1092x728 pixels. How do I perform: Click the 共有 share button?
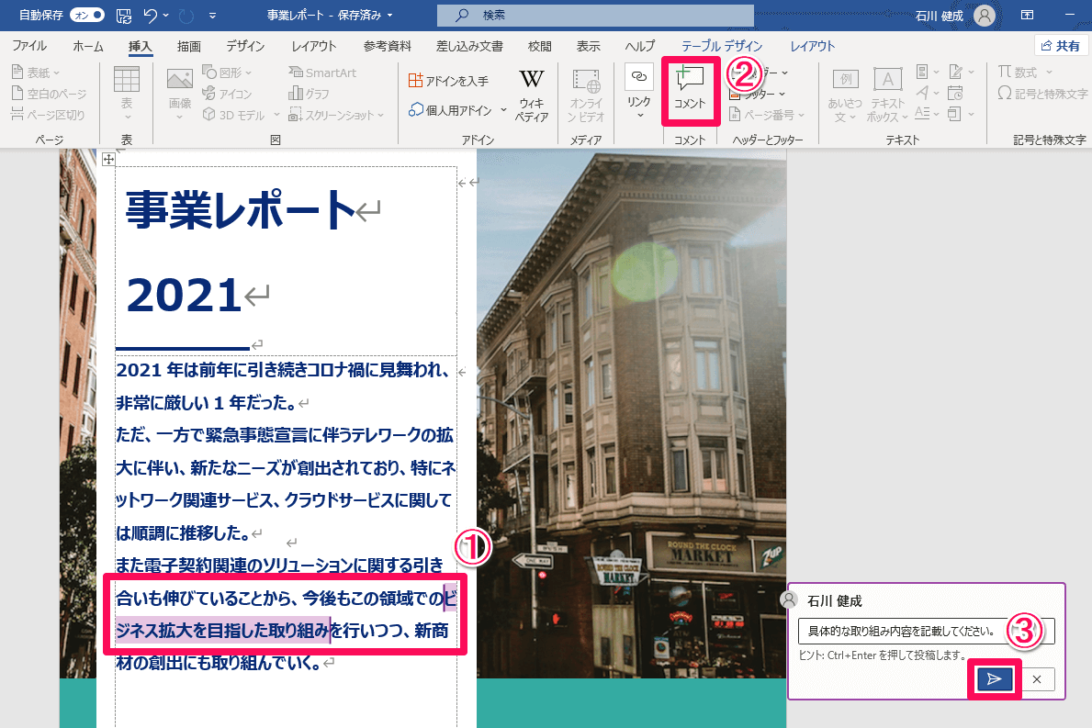(x=1061, y=44)
